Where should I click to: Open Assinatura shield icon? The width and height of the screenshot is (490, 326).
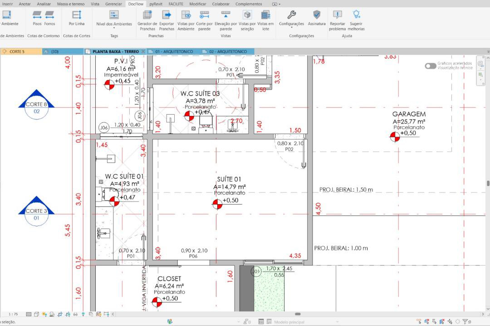pos(317,18)
